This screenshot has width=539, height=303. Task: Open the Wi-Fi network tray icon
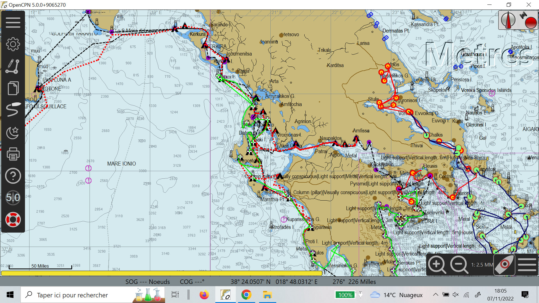click(x=466, y=295)
